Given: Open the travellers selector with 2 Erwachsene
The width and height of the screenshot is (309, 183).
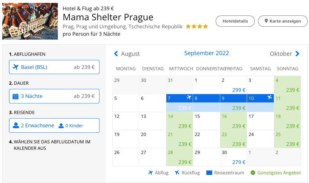Looking at the screenshot, I should pos(54,125).
